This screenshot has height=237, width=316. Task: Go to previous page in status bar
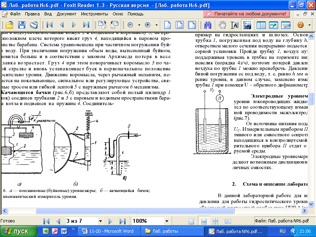click(58, 221)
